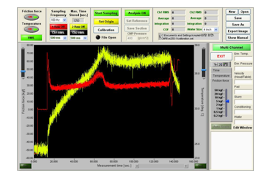
Task: Toggle the Temperature ON switch
Action: 31,30
